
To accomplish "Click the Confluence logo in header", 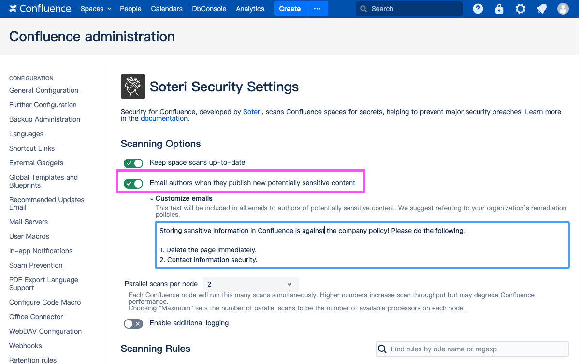I will [x=40, y=9].
